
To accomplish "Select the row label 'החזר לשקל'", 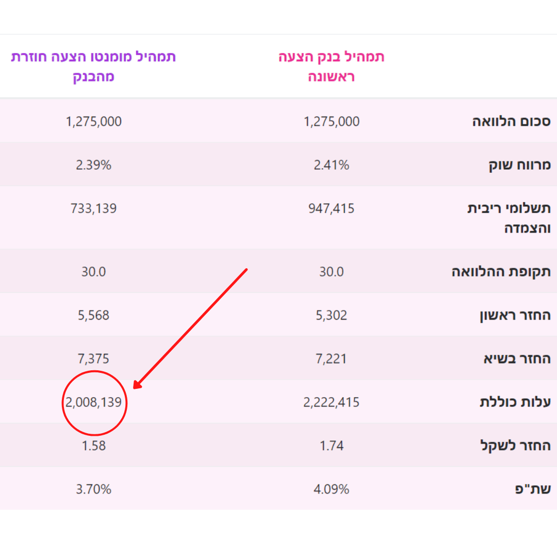I will click(x=515, y=446).
